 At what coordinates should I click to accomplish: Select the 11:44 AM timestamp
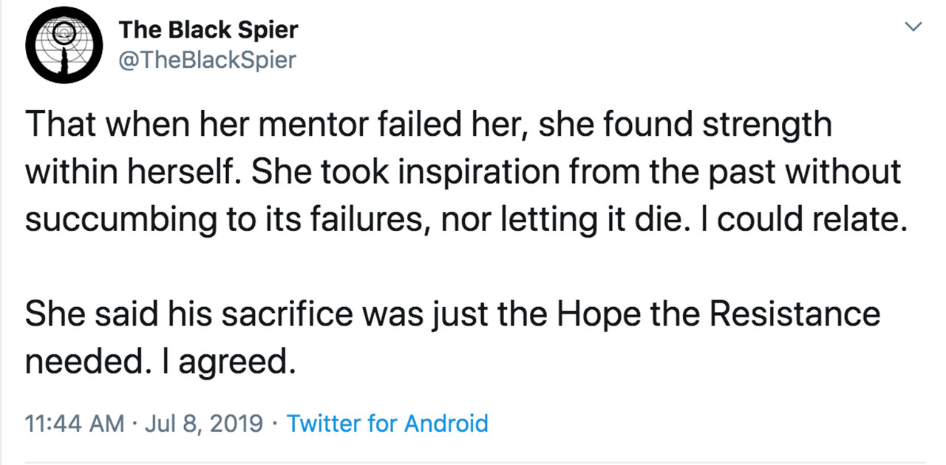coord(75,424)
